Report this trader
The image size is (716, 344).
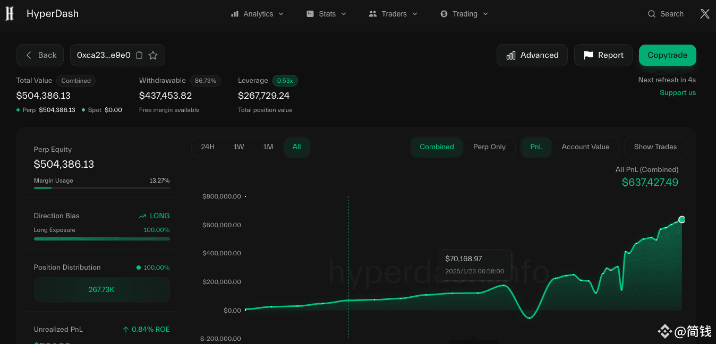pyautogui.click(x=603, y=55)
